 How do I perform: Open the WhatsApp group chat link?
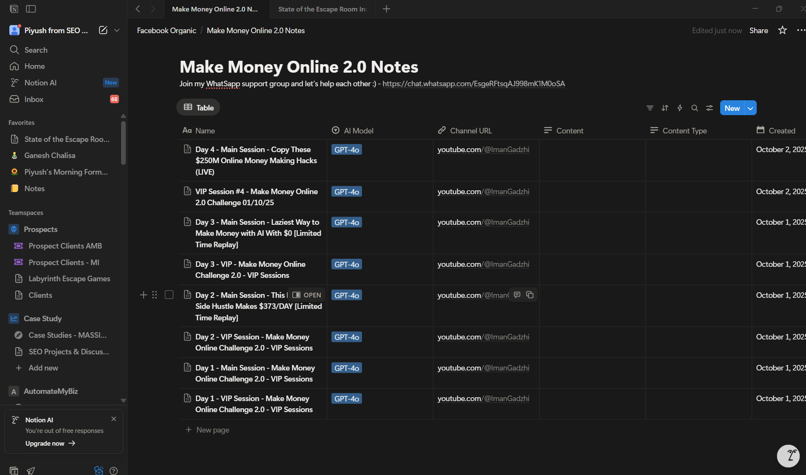pyautogui.click(x=474, y=84)
